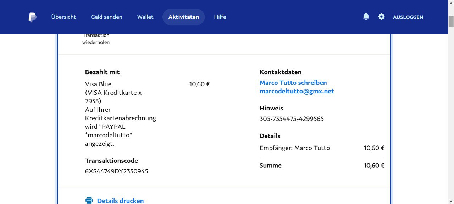The height and width of the screenshot is (204, 454).
Task: Click the Details drucken link
Action: click(x=120, y=200)
